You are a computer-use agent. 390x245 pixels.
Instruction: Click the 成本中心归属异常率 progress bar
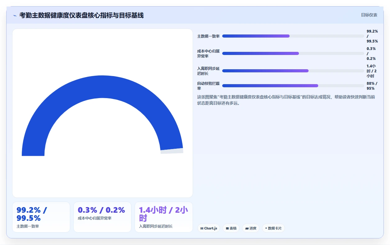tap(293, 53)
